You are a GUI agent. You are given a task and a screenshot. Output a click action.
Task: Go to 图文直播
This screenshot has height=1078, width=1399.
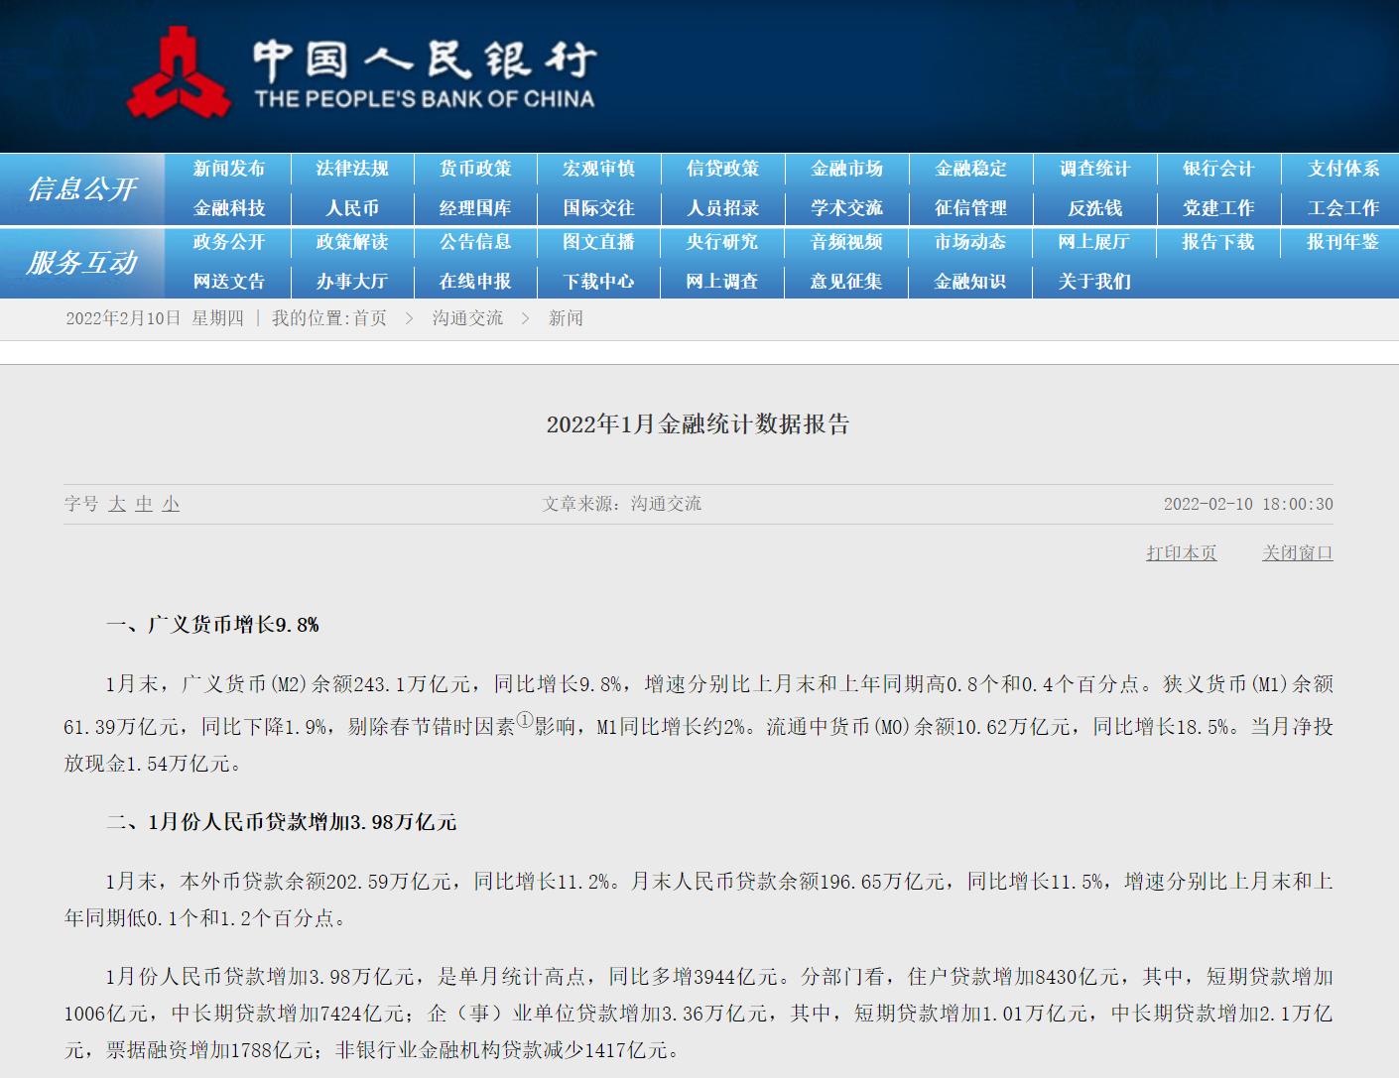(x=599, y=242)
